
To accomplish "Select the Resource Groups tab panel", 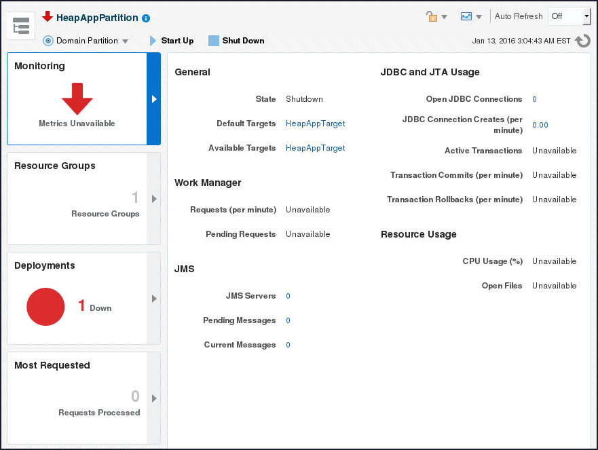I will (x=77, y=198).
